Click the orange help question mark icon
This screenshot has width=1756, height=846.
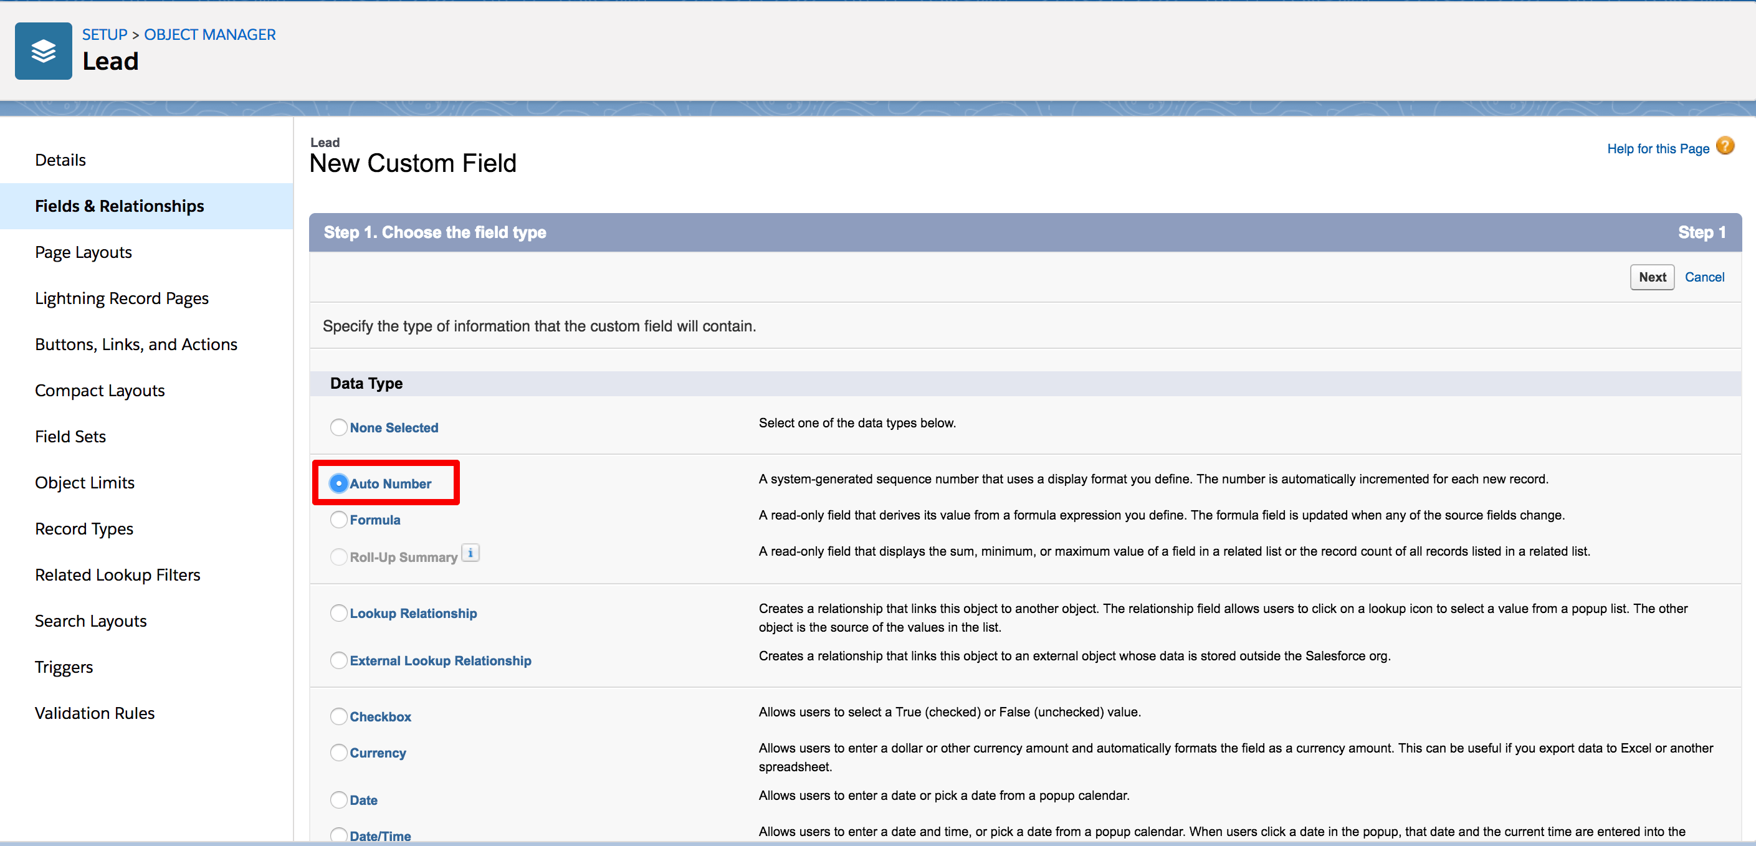(x=1725, y=146)
